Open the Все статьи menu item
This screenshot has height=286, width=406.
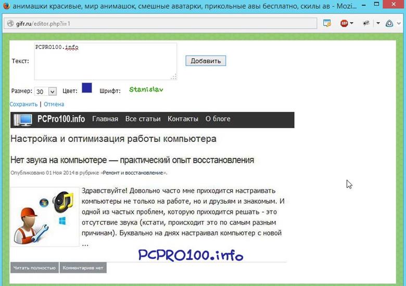[143, 119]
